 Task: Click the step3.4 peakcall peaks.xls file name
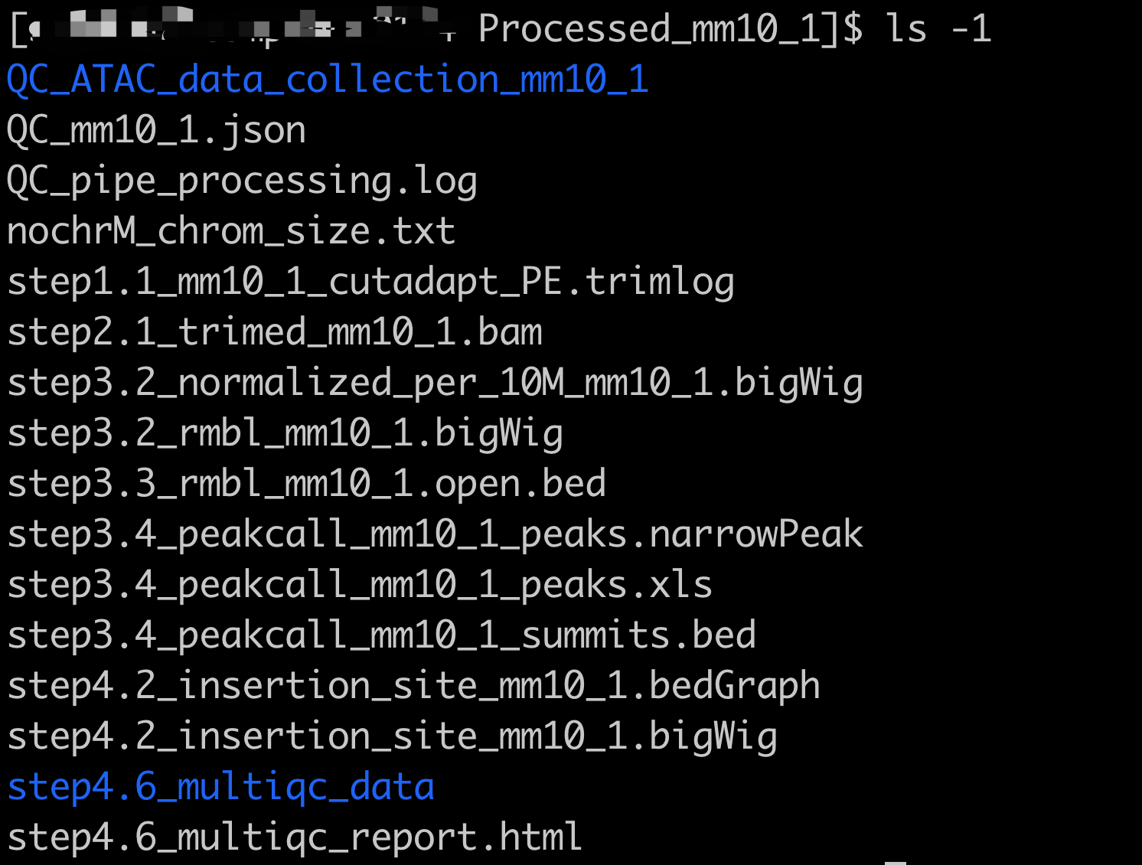(360, 585)
